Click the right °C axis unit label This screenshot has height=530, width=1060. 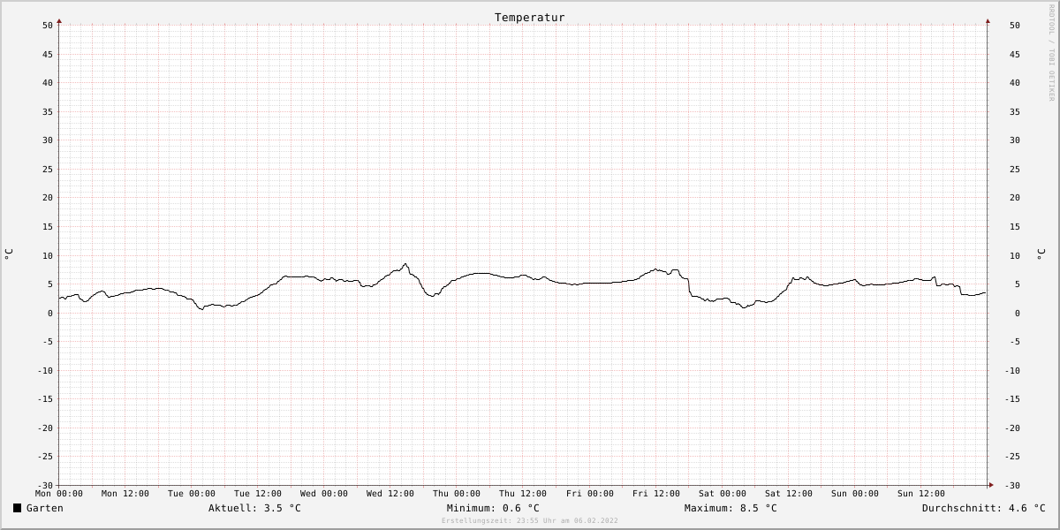(x=1041, y=254)
